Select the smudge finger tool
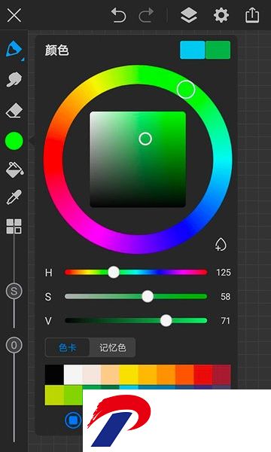This screenshot has height=452, width=271. (x=14, y=79)
